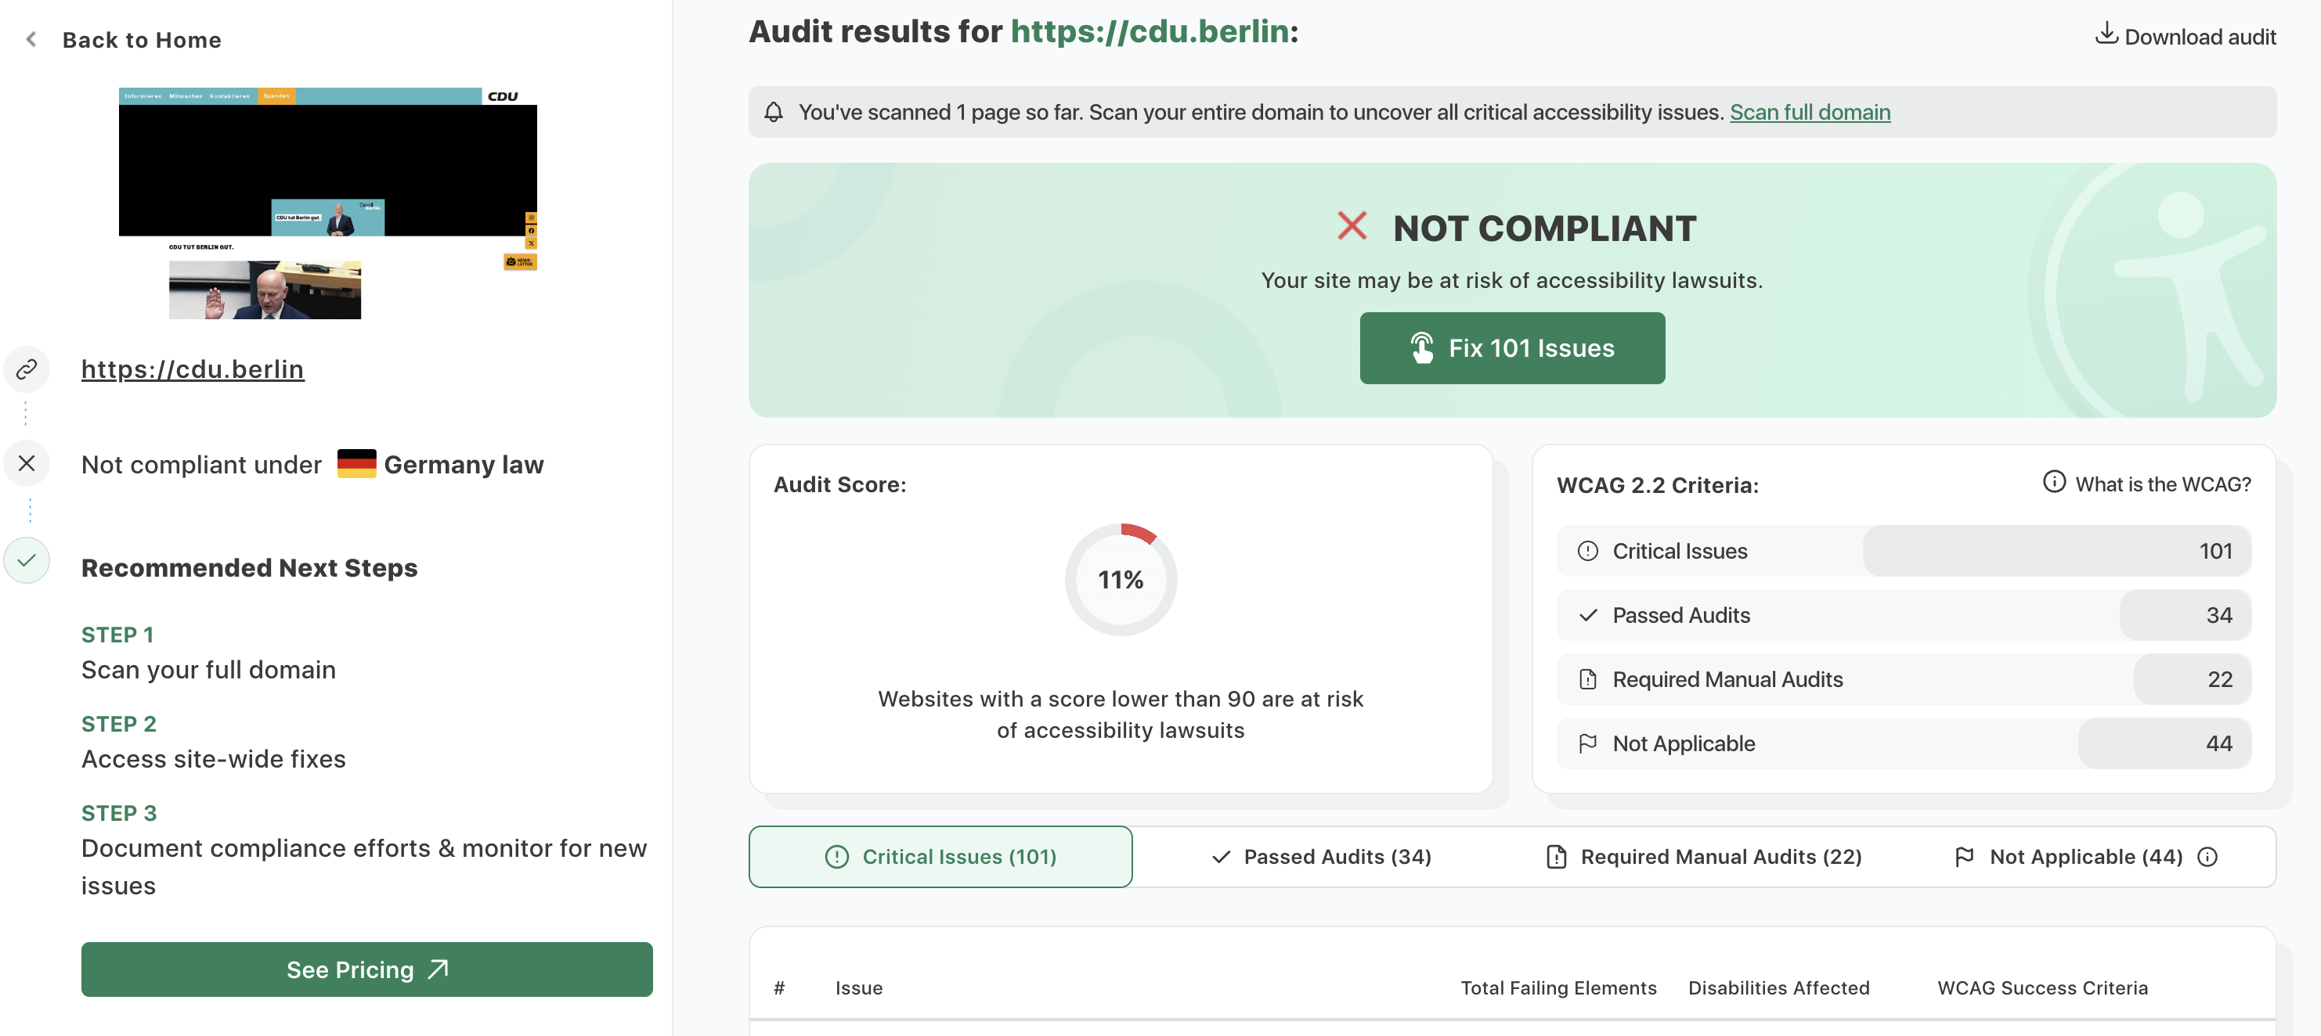Click the info icon on Not Applicable tab
The image size is (2321, 1036).
(2207, 857)
